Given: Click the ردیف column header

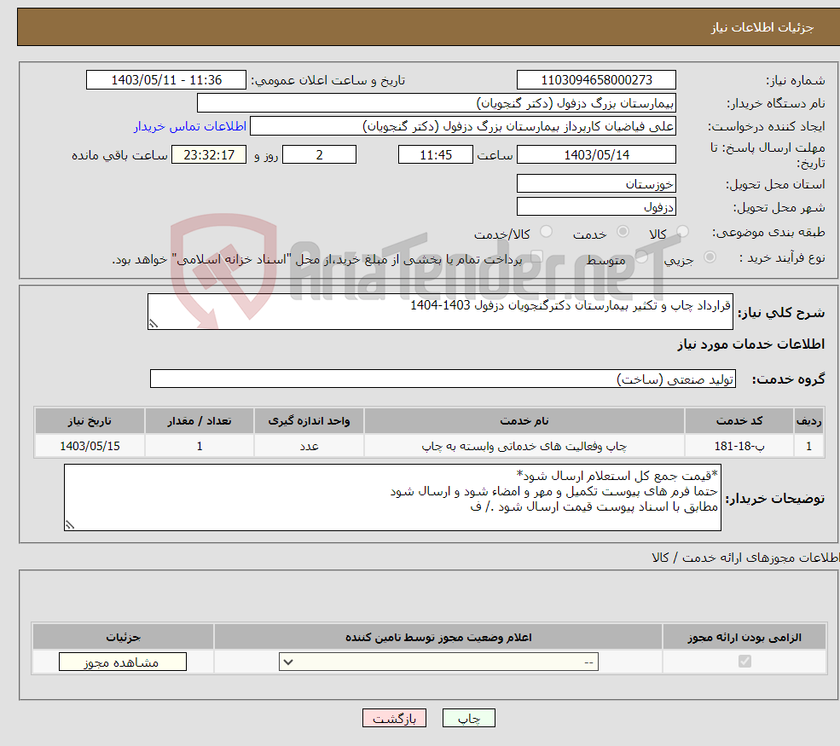Looking at the screenshot, I should [808, 421].
